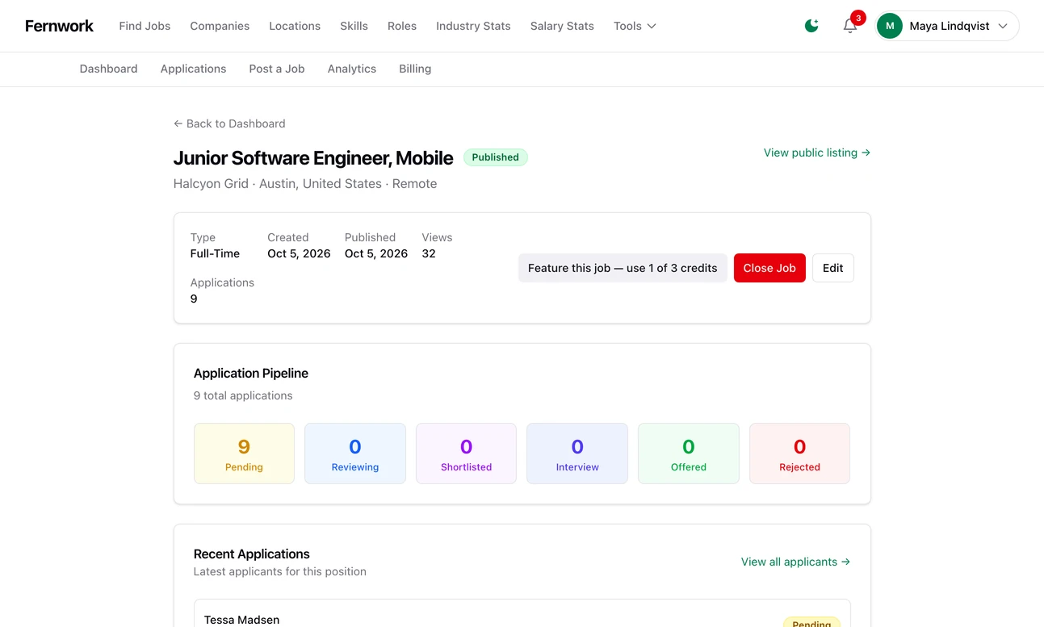The height and width of the screenshot is (627, 1044).
Task: Open the Companies page
Action: 220,26
